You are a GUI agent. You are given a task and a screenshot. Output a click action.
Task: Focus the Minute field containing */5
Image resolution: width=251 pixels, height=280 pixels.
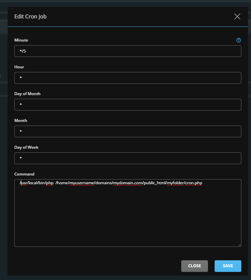pyautogui.click(x=128, y=51)
